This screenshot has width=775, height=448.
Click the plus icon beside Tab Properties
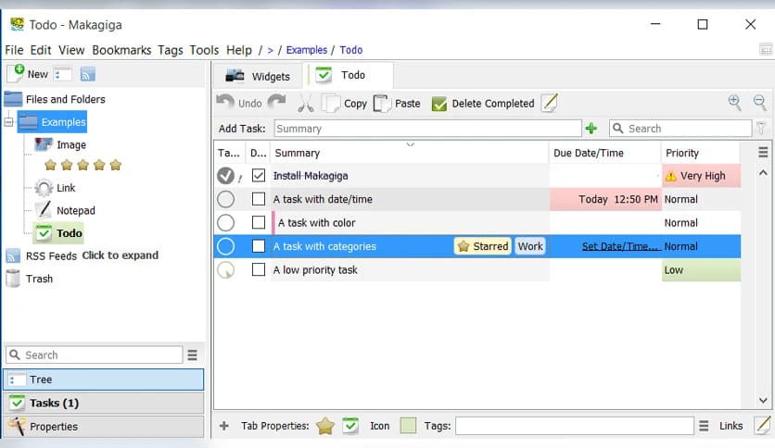tap(224, 425)
